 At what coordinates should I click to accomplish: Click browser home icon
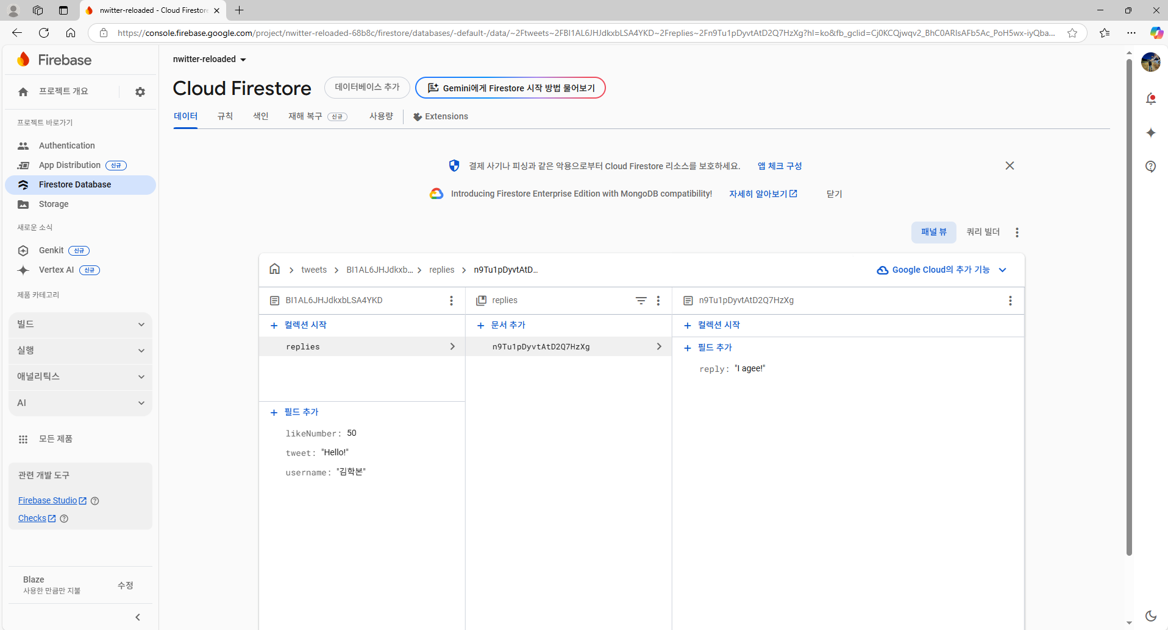71,33
